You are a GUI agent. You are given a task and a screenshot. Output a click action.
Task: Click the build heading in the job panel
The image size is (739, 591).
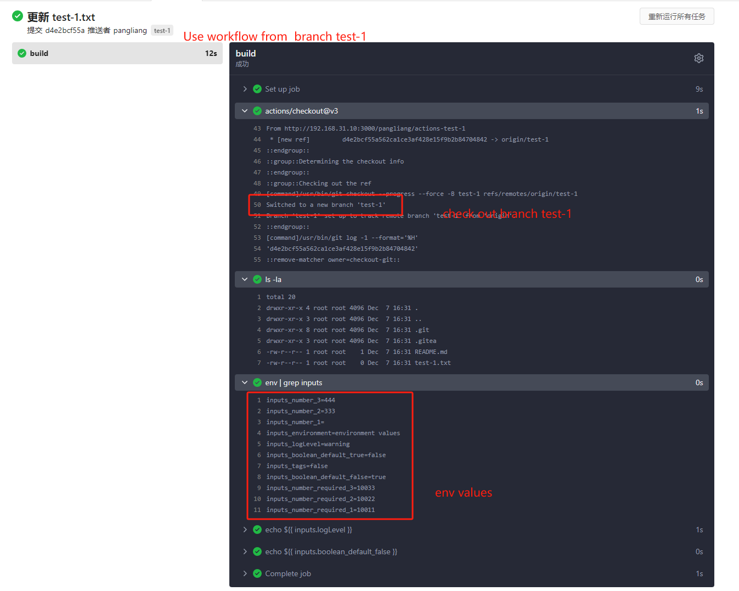pyautogui.click(x=246, y=53)
